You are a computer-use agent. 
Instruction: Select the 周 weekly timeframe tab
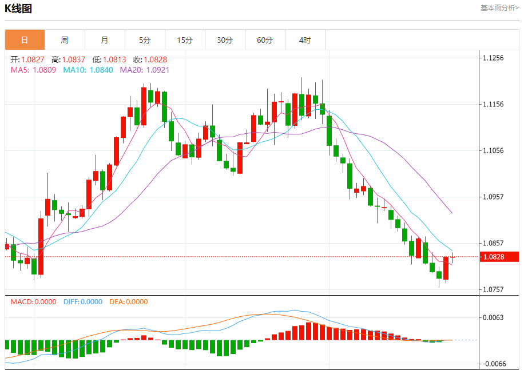coord(65,40)
